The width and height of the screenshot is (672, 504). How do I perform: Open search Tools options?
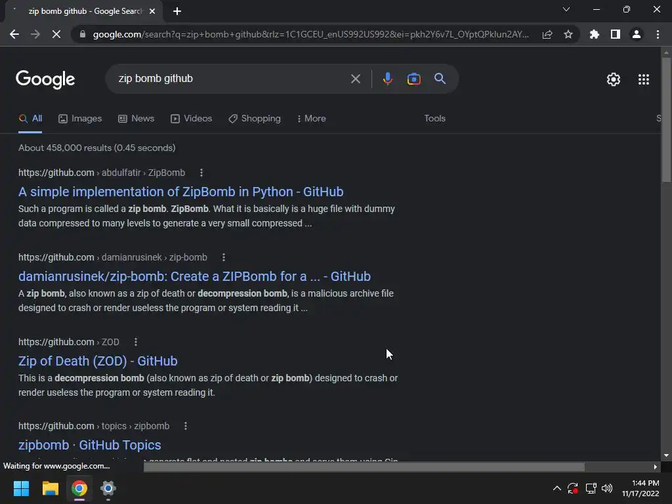click(434, 118)
